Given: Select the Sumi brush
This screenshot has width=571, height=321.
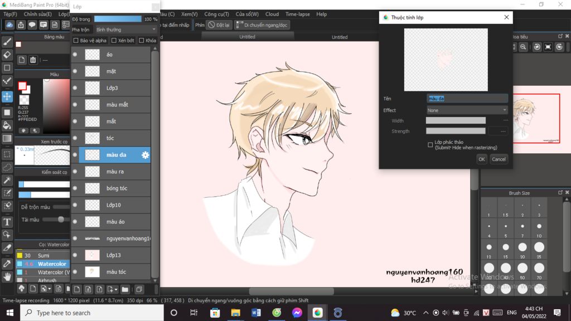Looking at the screenshot, I should click(43, 255).
